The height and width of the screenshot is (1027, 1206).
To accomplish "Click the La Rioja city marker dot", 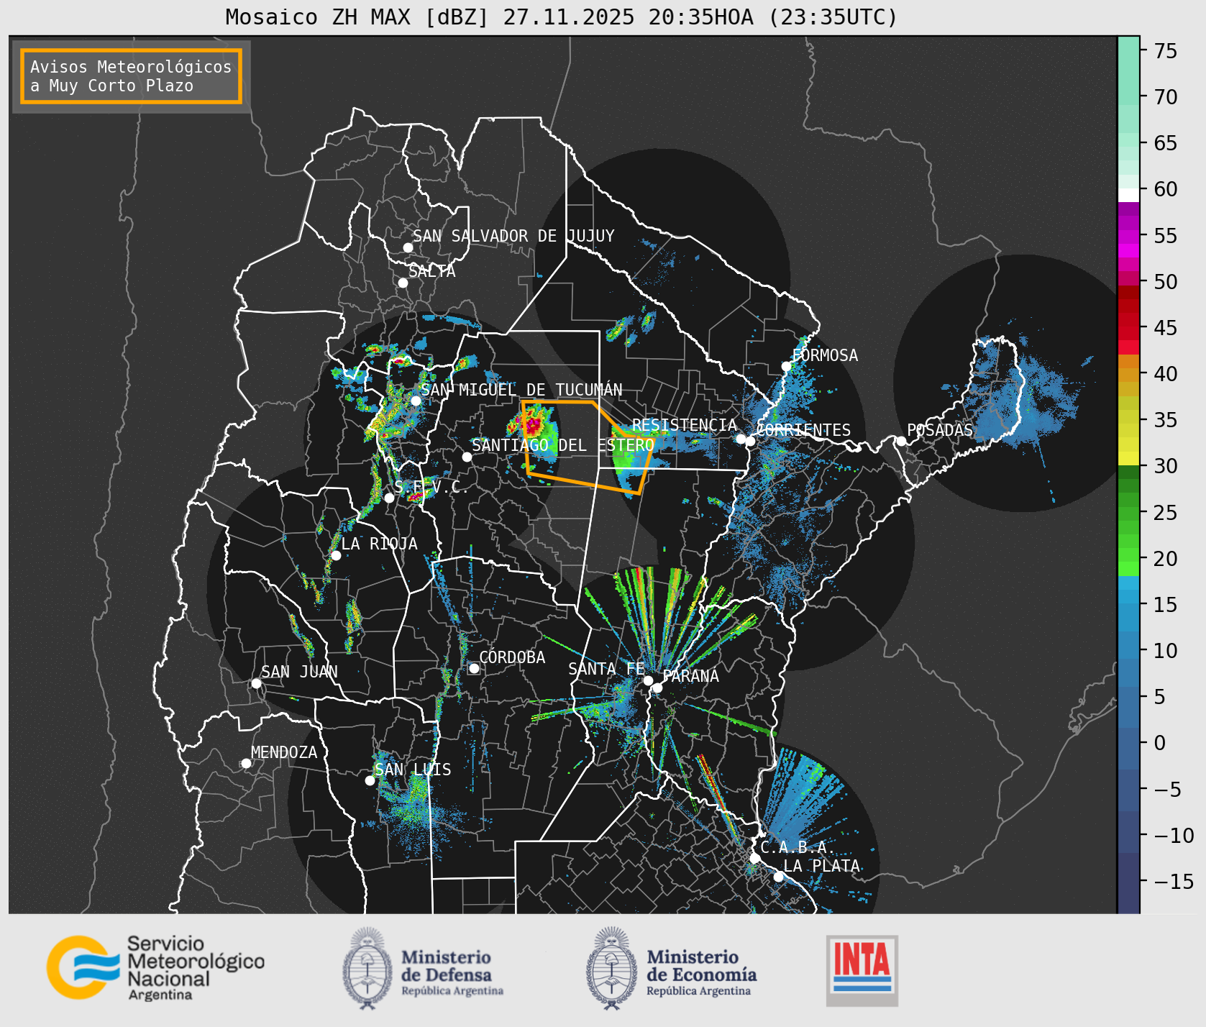I will [336, 555].
